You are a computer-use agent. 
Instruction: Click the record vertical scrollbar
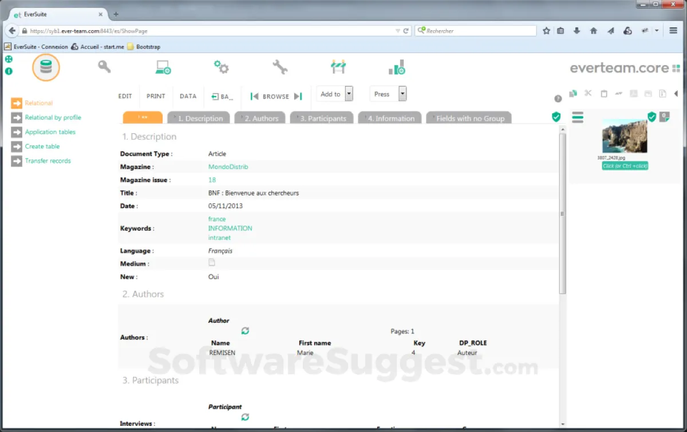pos(562,213)
